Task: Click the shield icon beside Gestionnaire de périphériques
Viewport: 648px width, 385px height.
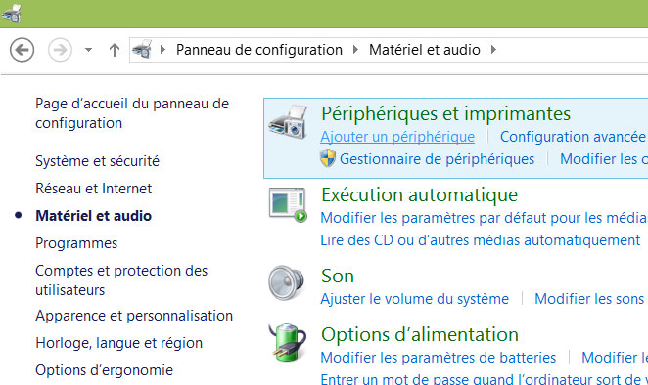Action: click(x=328, y=158)
